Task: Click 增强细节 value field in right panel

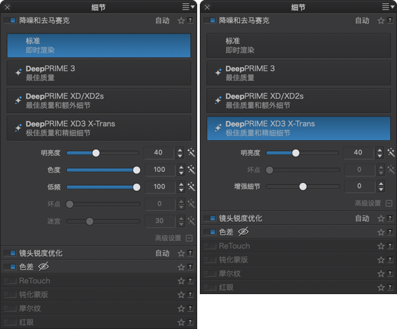Action: coord(360,186)
